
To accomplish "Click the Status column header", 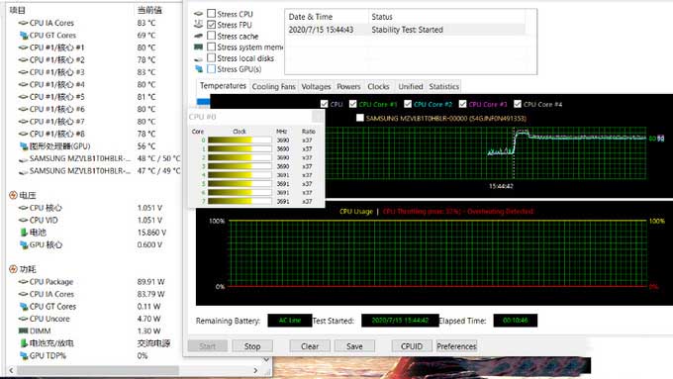I will pos(446,17).
